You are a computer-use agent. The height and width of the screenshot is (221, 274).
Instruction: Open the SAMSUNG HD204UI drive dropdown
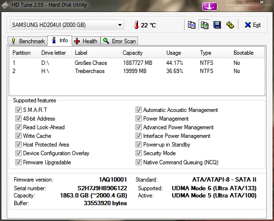coord(67,25)
